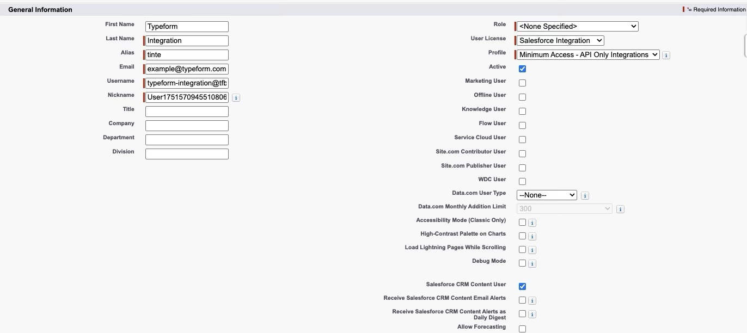
Task: Click info icon for Accessibility Mode
Action: (532, 223)
